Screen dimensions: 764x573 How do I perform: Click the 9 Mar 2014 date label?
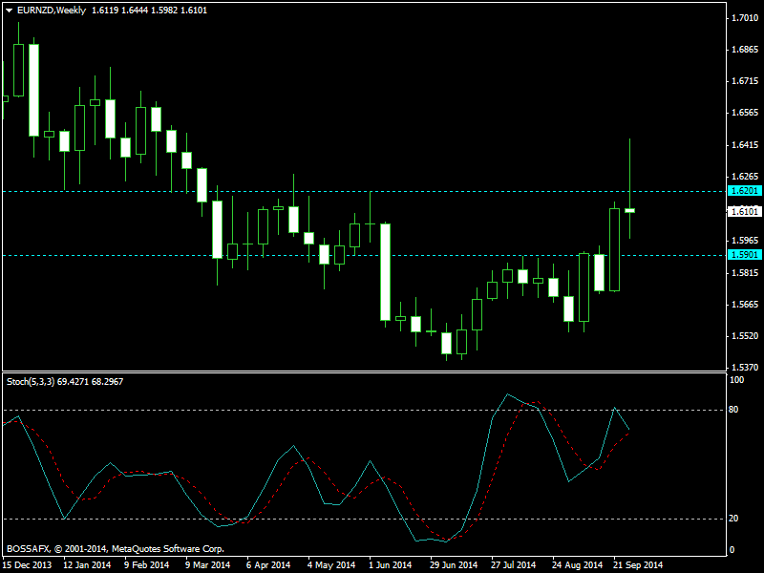click(208, 565)
